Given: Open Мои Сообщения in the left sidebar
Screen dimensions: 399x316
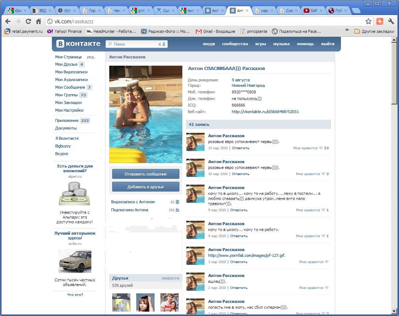Looking at the screenshot, I should [x=70, y=87].
